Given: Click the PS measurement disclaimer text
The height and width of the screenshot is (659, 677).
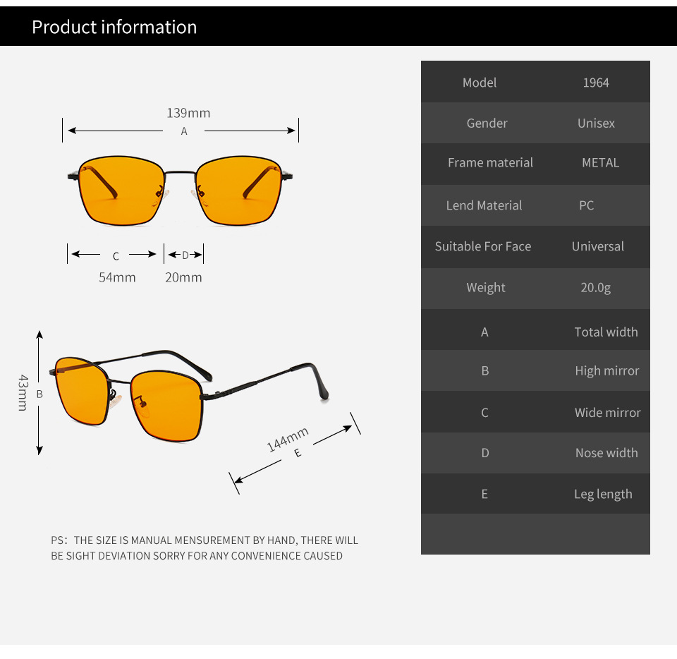Looking at the screenshot, I should tap(205, 548).
